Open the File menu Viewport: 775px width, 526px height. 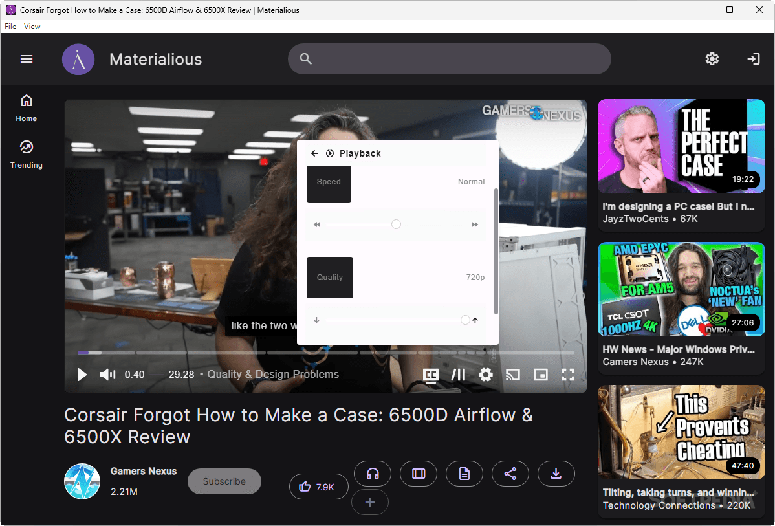pos(10,26)
